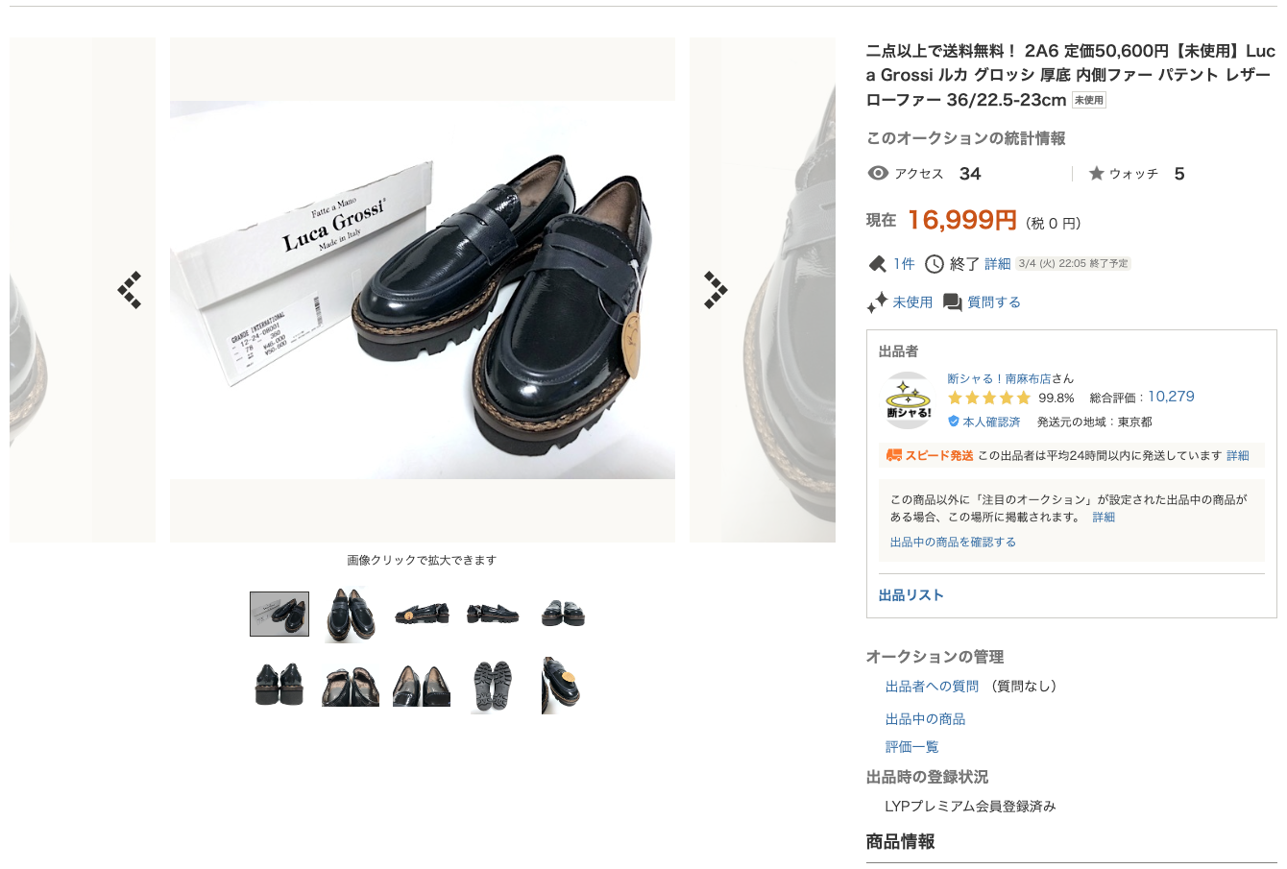Open 詳細 link next to 終了

click(998, 264)
